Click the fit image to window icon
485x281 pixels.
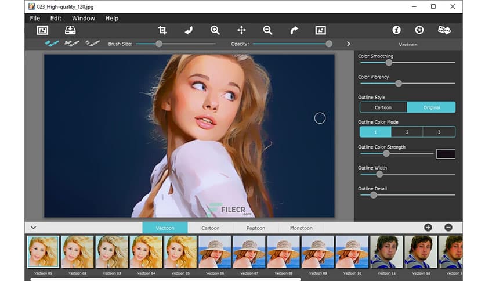pos(320,30)
